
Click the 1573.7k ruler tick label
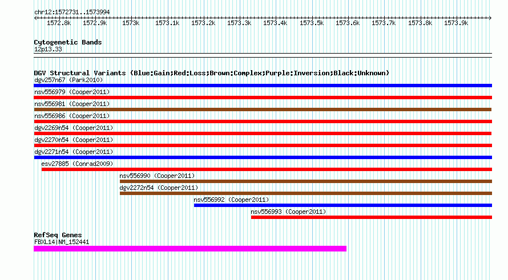click(384, 23)
